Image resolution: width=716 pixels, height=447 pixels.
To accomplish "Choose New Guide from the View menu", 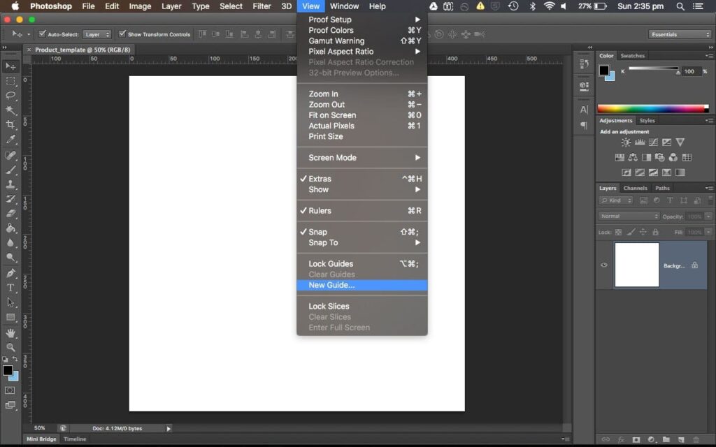I will coord(331,285).
